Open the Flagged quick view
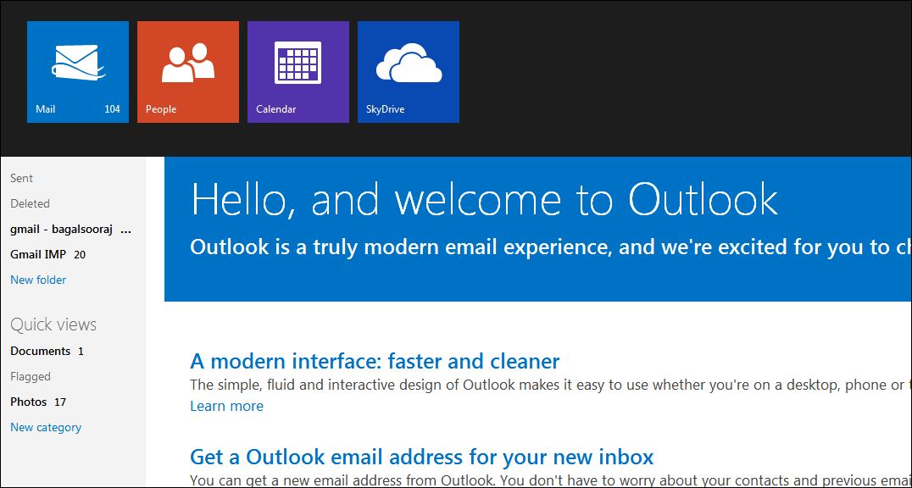 click(x=31, y=376)
